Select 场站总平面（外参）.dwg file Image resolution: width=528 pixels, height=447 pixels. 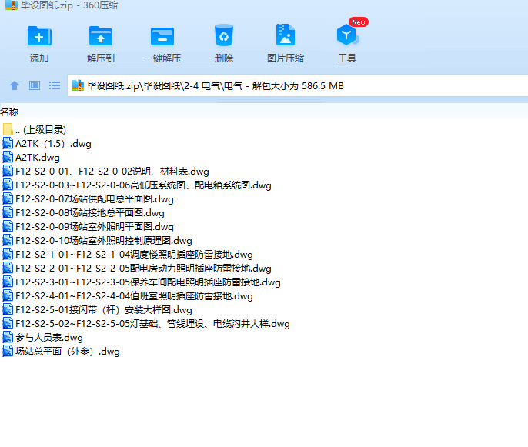pyautogui.click(x=68, y=352)
